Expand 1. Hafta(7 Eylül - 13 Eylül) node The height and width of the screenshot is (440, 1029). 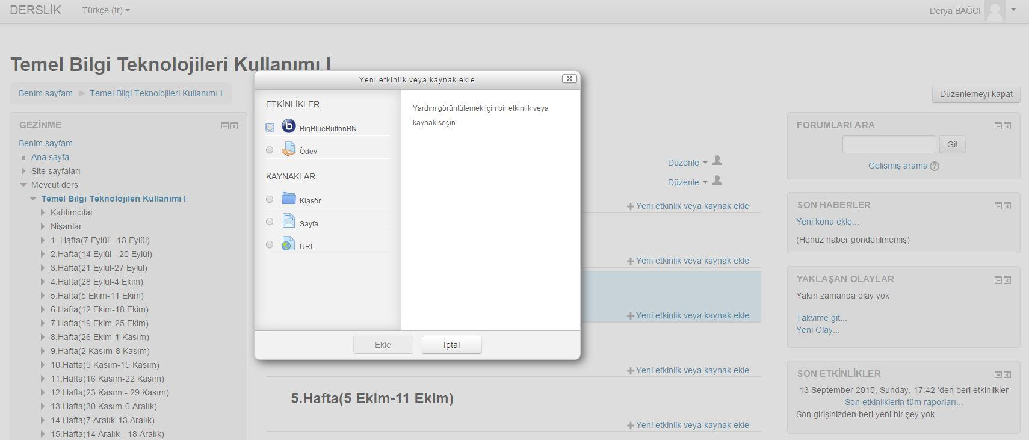(x=43, y=240)
